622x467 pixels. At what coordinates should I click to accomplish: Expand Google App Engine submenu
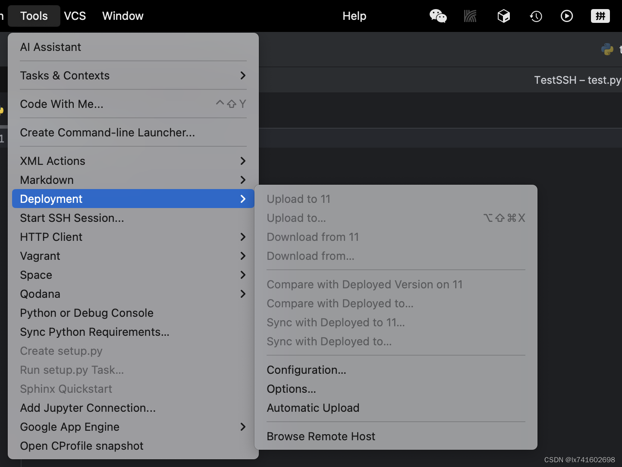point(133,427)
